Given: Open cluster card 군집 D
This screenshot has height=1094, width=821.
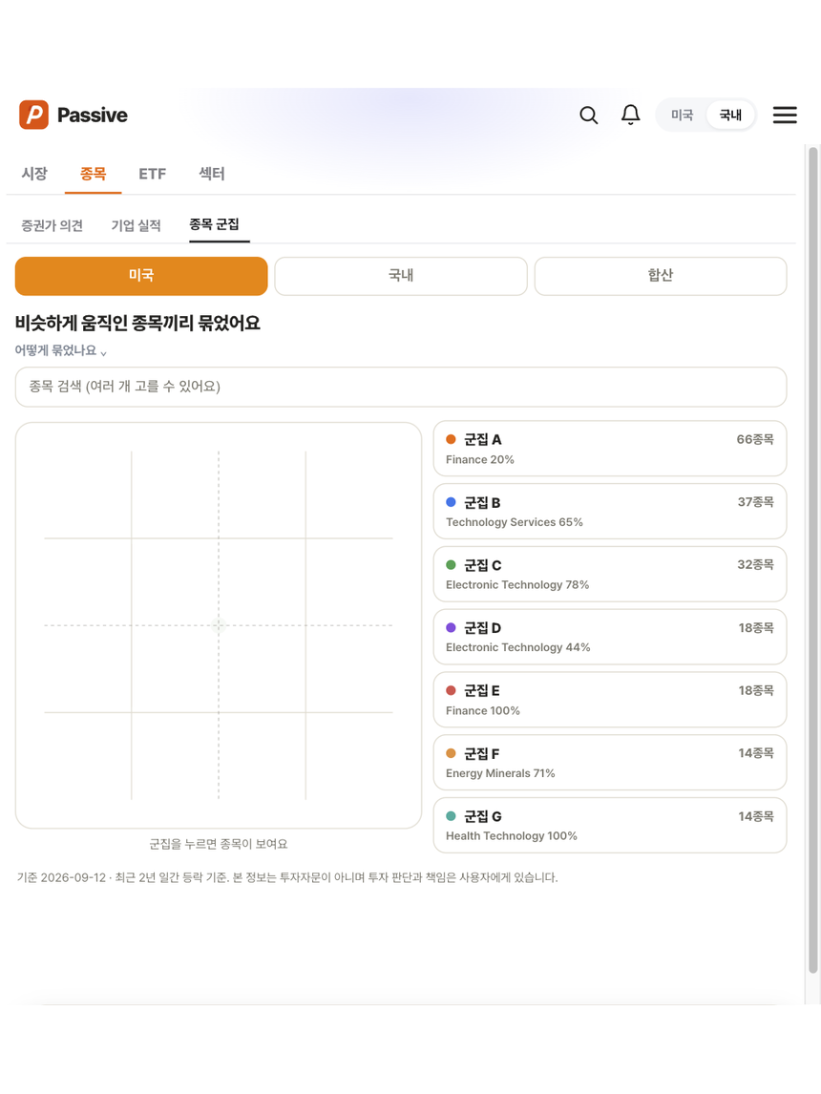Looking at the screenshot, I should click(610, 637).
